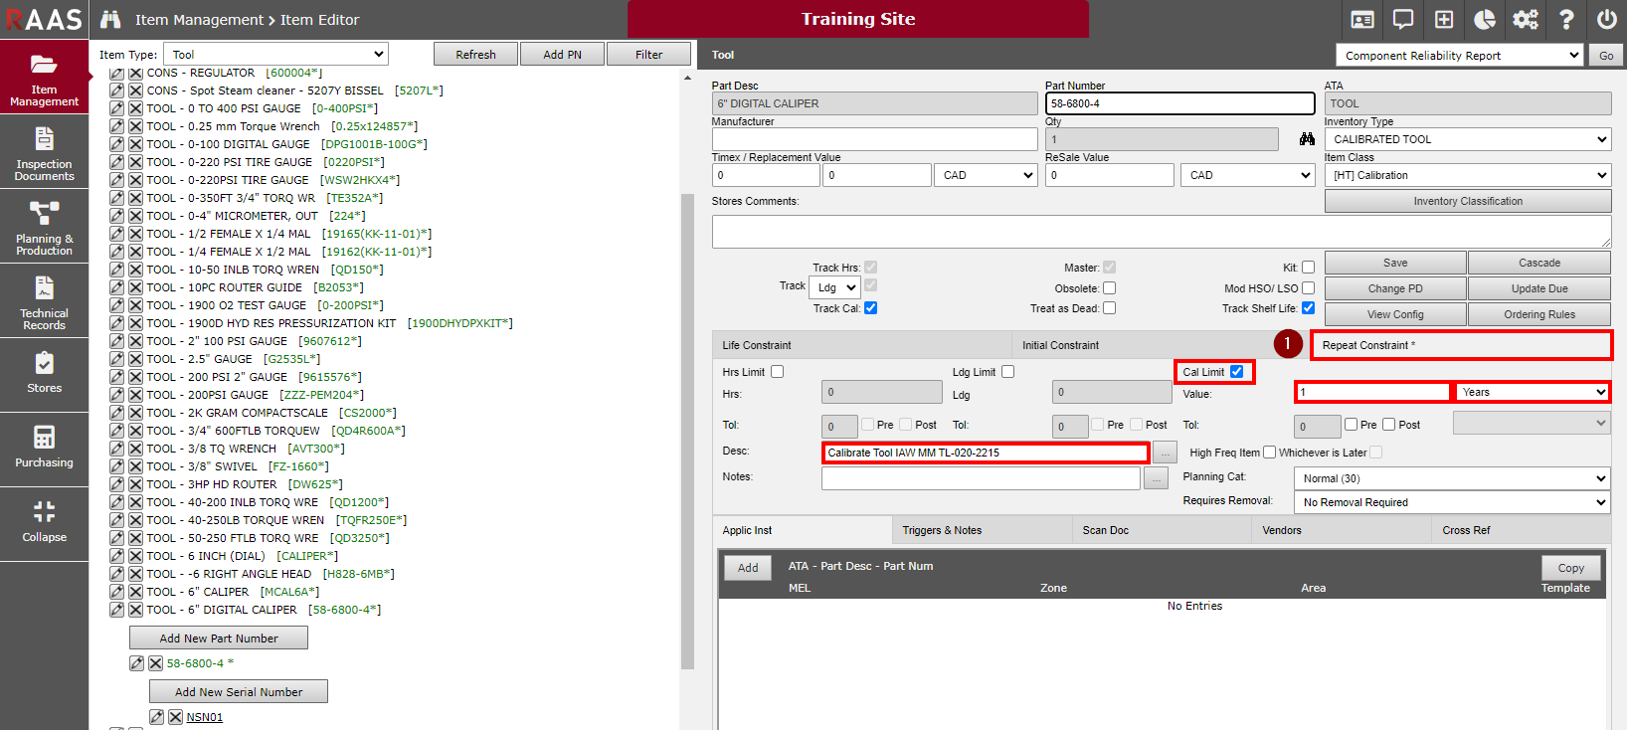
Task: Select the Initial Constraint tab
Action: pyautogui.click(x=1060, y=345)
